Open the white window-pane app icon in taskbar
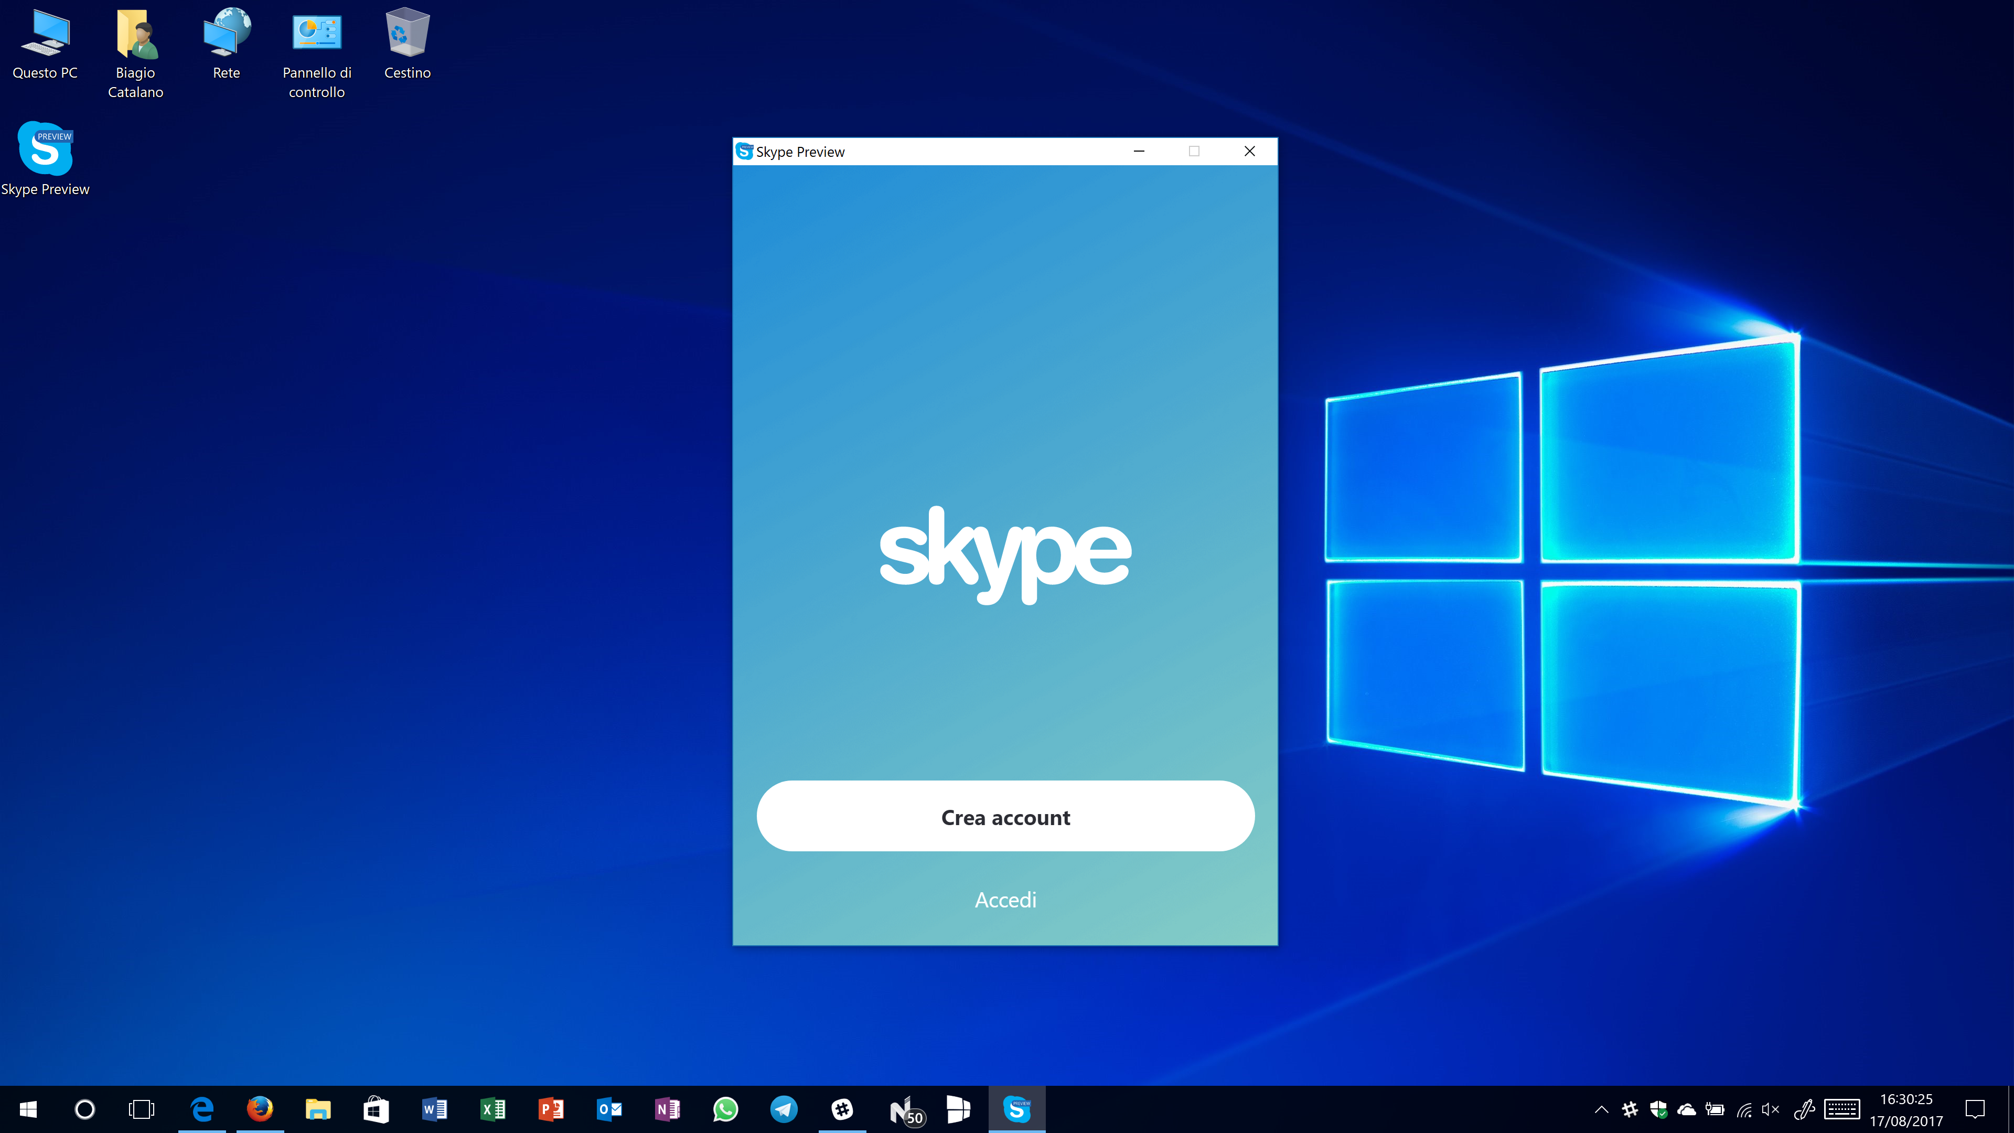Image resolution: width=2014 pixels, height=1133 pixels. [x=959, y=1109]
